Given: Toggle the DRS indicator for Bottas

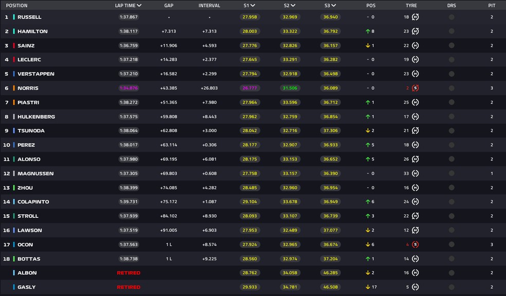Looking at the screenshot, I should point(451,259).
